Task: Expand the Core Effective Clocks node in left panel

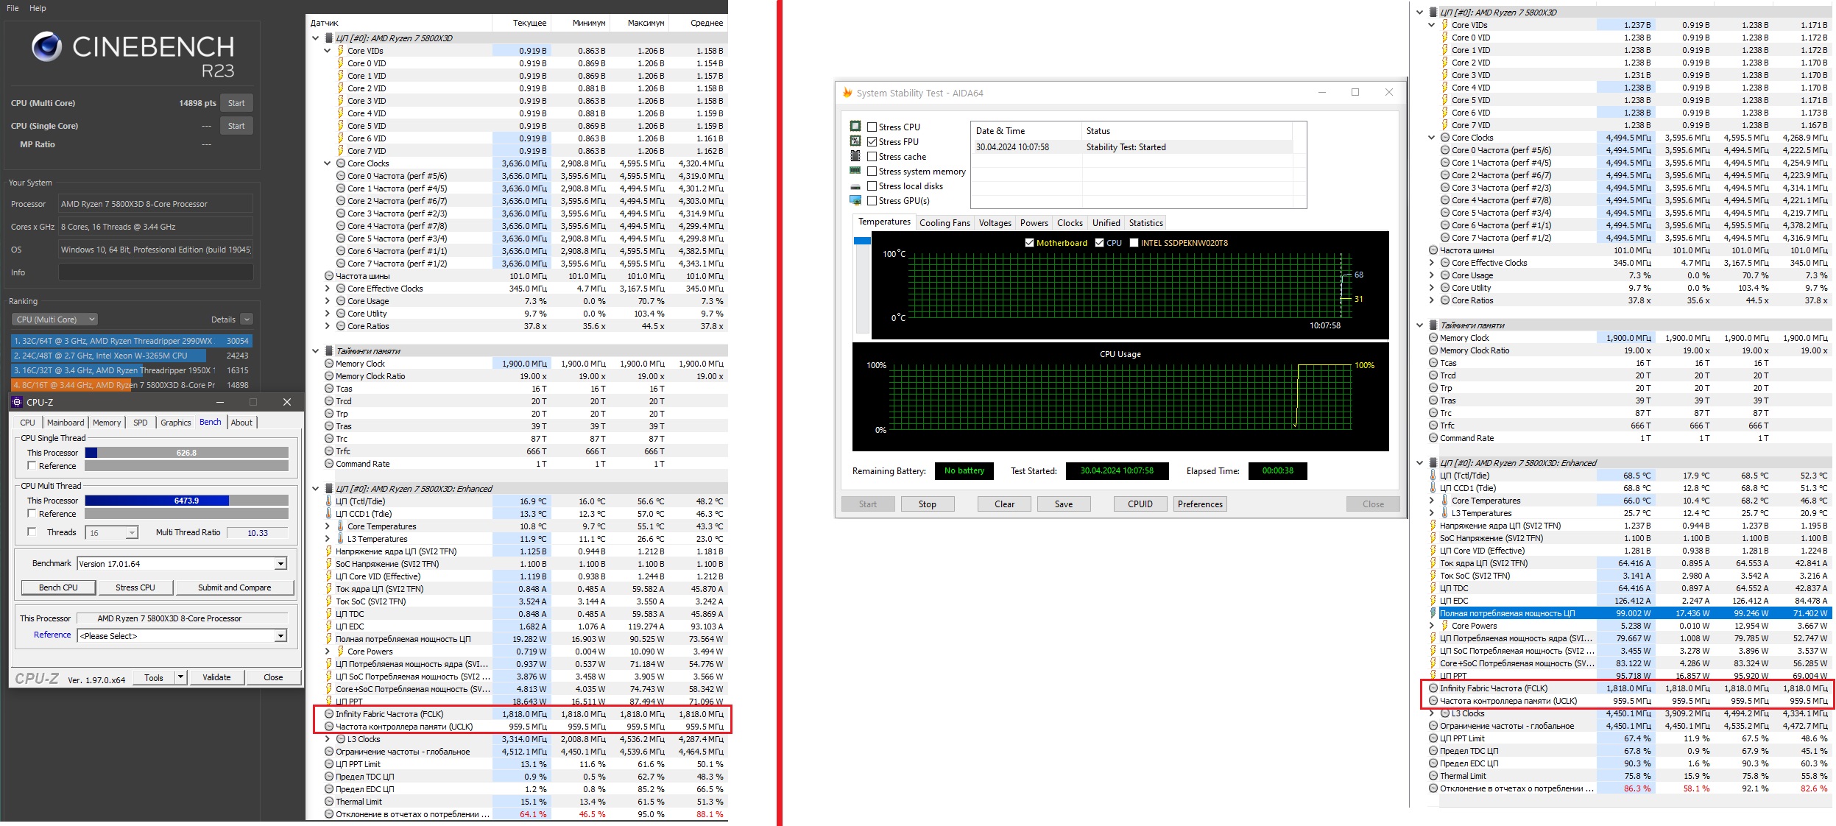Action: 328,289
